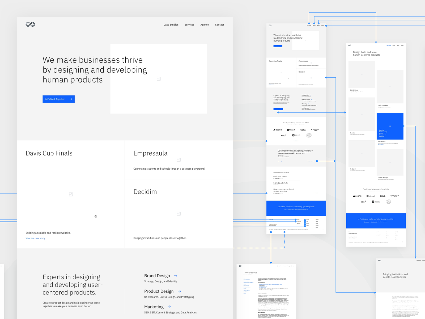Click the blue connector dot below the footer links
This screenshot has width=425, height=319.
[x=271, y=232]
